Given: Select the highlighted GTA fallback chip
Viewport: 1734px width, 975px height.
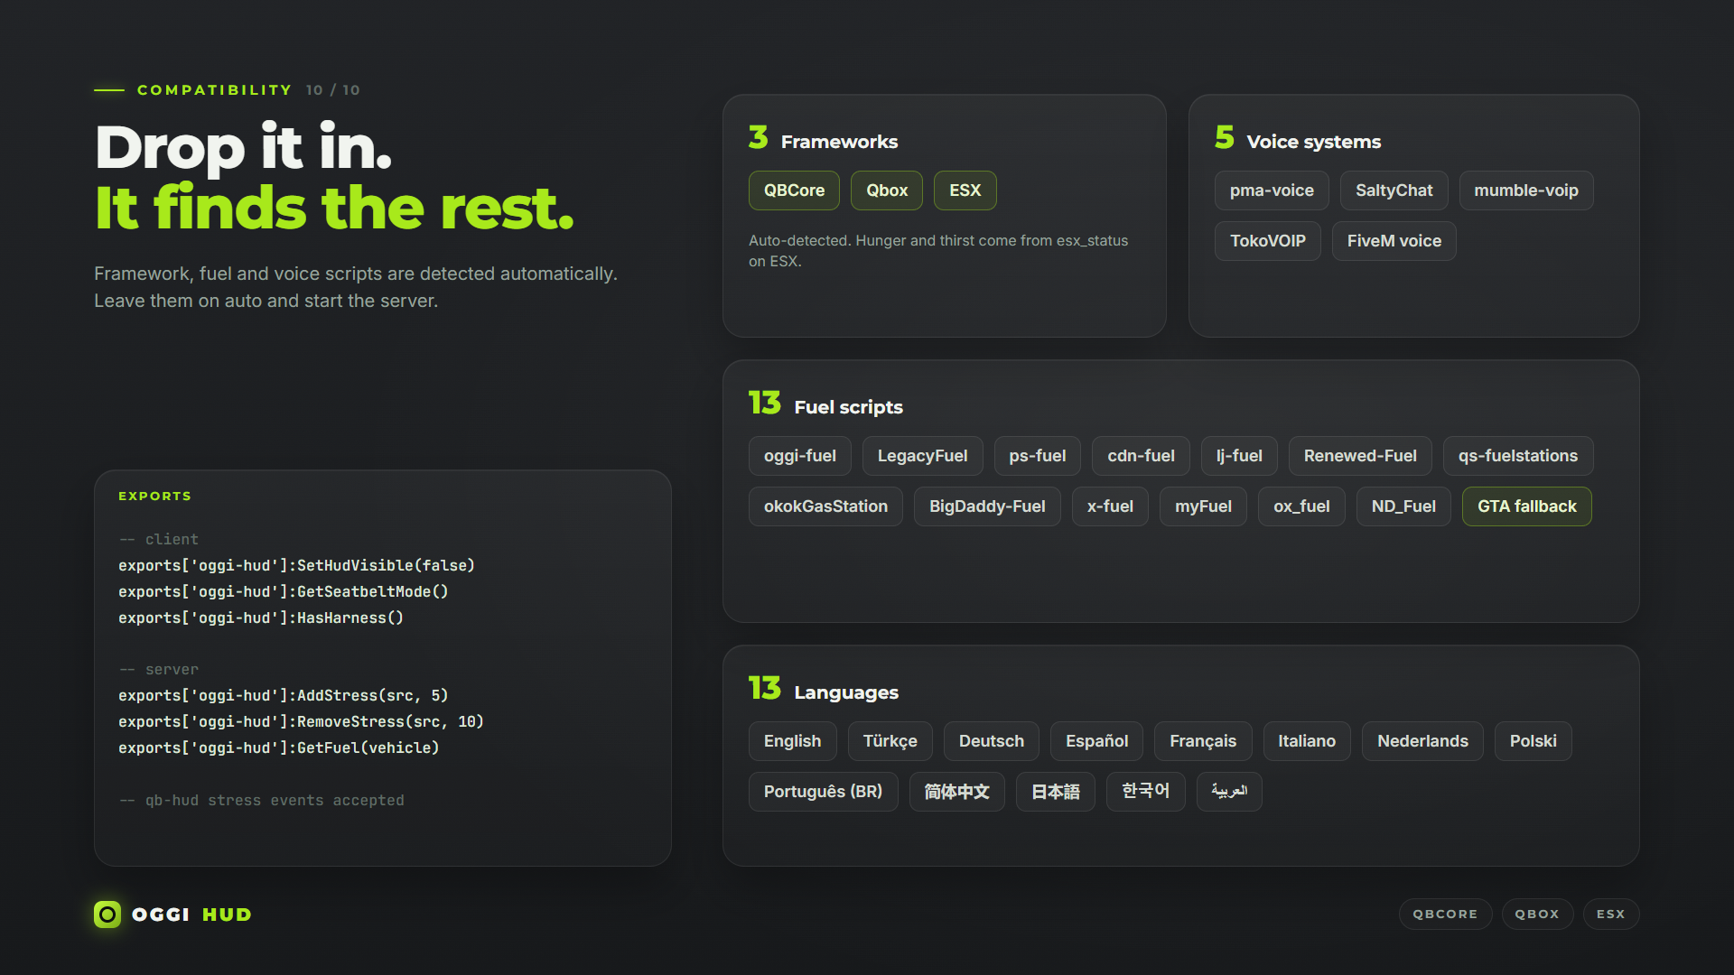Looking at the screenshot, I should coord(1526,506).
